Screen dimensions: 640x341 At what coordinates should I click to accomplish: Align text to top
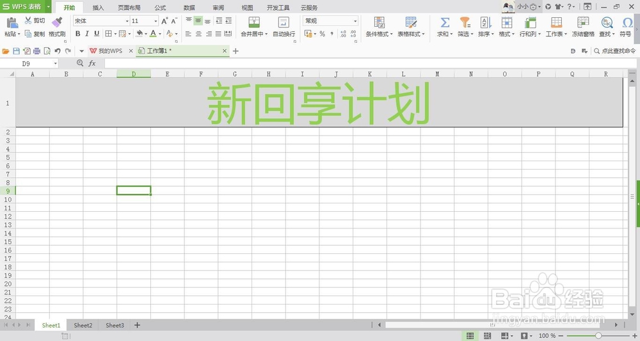(189, 20)
